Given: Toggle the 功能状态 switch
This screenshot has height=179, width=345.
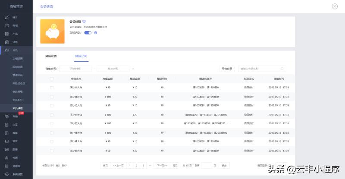Looking at the screenshot, I should tap(88, 33).
